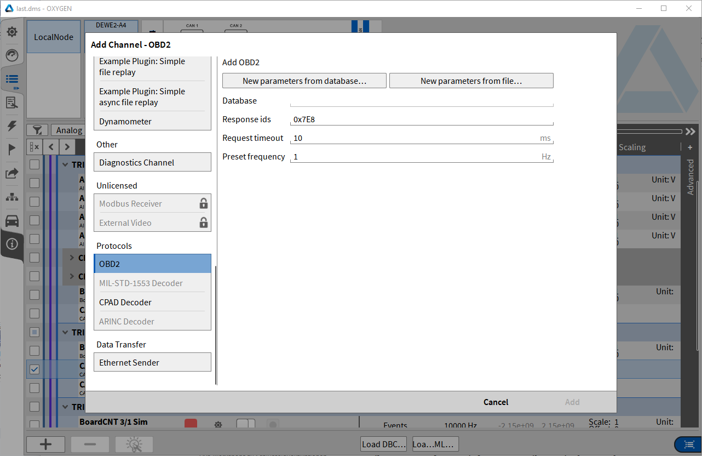Click the Add button in dialog
This screenshot has height=456, width=702.
tap(572, 402)
